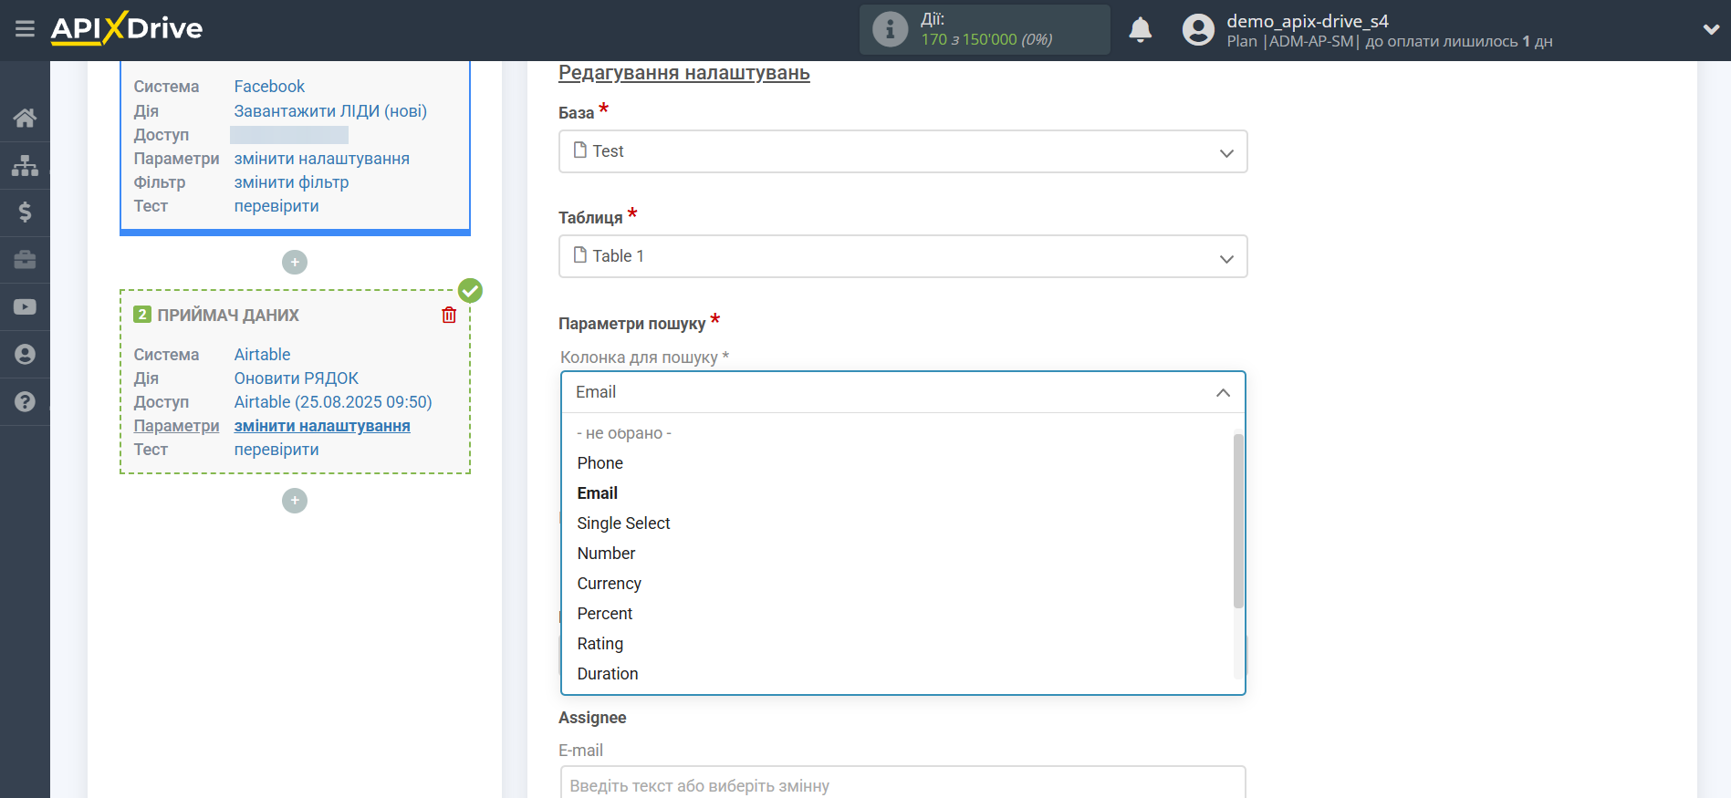The height and width of the screenshot is (798, 1731).
Task: Select Phone from the column list
Action: click(600, 463)
